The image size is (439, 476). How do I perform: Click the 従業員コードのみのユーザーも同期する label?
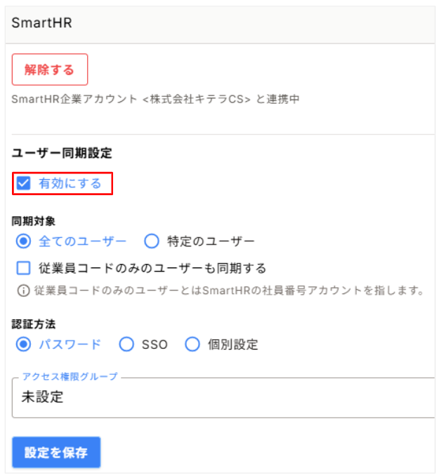click(x=152, y=268)
